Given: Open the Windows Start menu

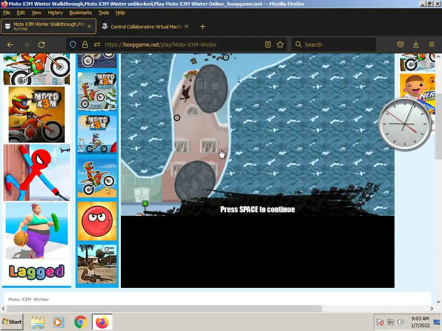Looking at the screenshot, I should [x=12, y=322].
